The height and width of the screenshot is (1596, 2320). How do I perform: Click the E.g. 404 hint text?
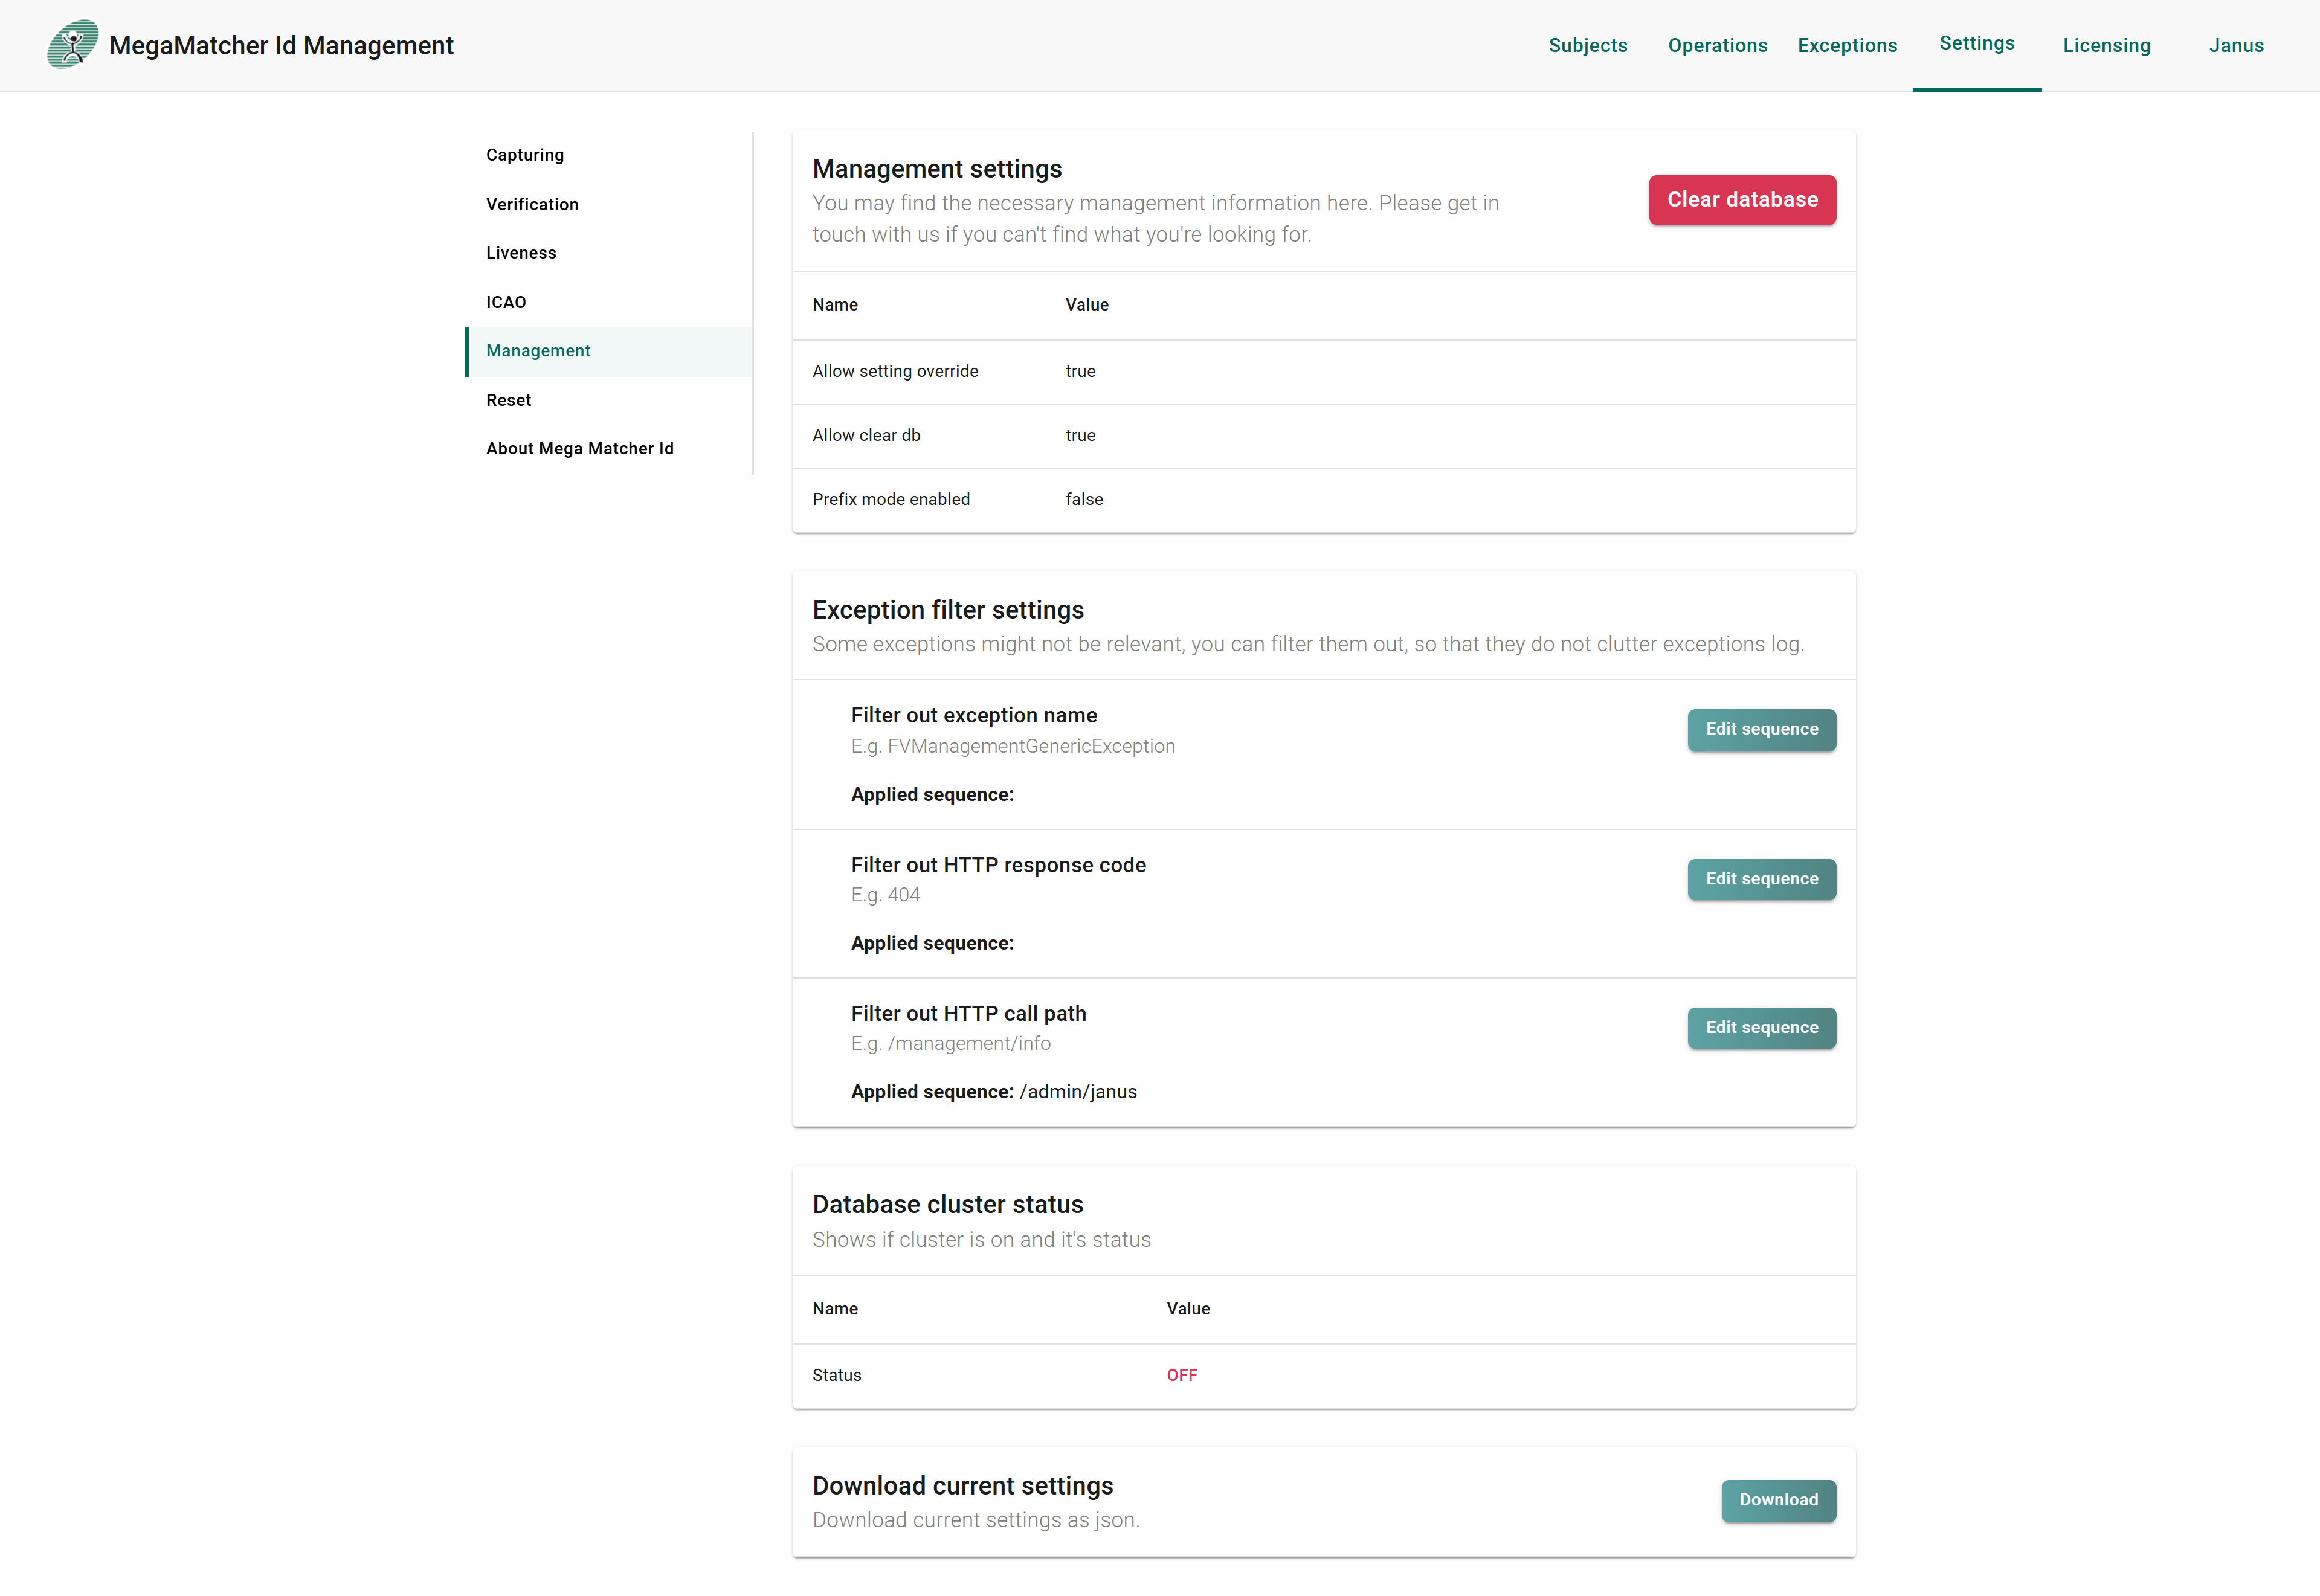point(885,895)
